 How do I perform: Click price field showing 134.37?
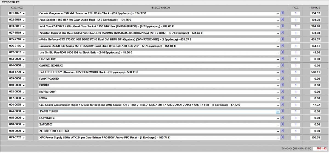pyautogui.click(x=315, y=13)
